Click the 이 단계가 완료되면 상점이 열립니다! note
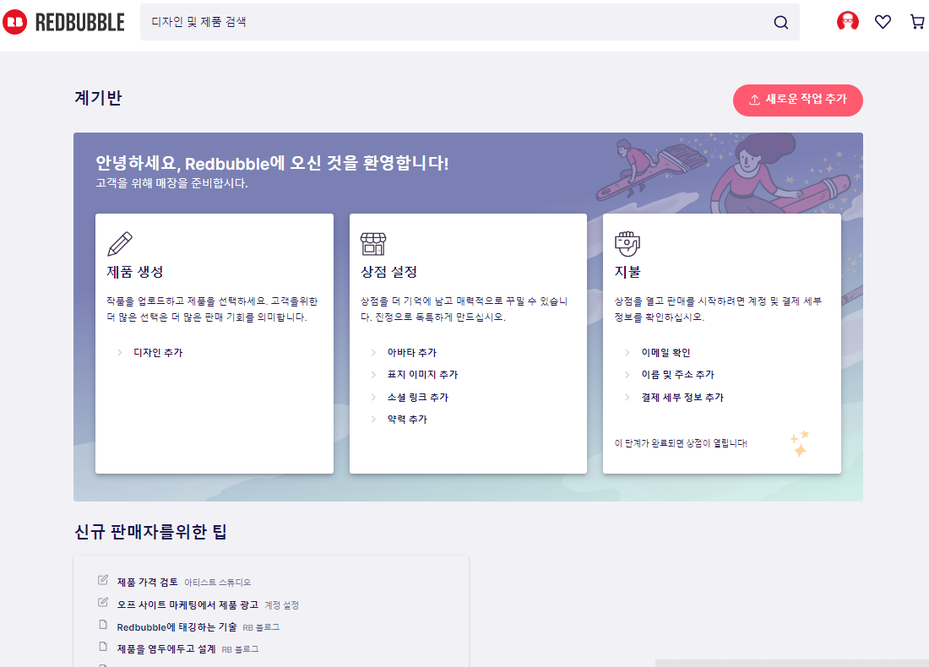Screen dimensions: 929x667 click(681, 443)
